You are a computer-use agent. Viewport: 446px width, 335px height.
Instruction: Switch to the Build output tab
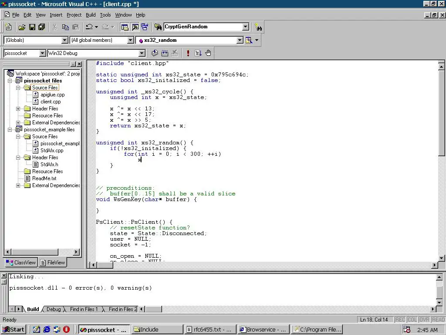33,309
